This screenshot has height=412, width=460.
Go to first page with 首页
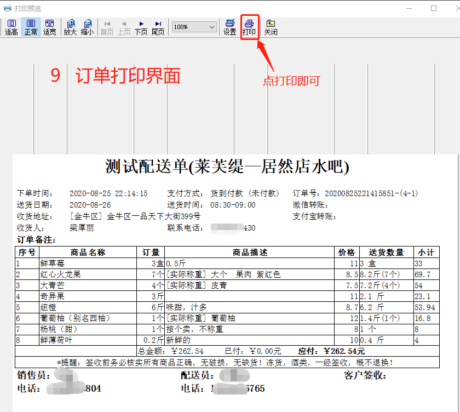point(107,27)
